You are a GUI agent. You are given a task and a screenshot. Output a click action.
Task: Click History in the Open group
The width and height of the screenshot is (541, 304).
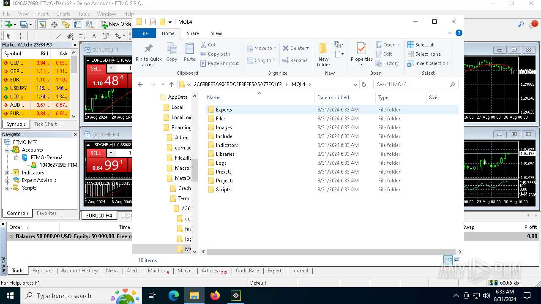(387, 63)
